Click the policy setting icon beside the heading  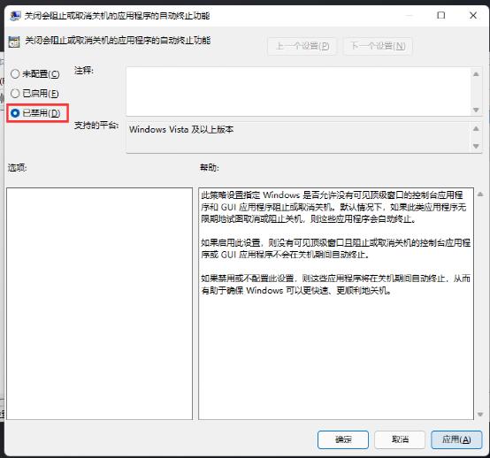click(x=14, y=42)
